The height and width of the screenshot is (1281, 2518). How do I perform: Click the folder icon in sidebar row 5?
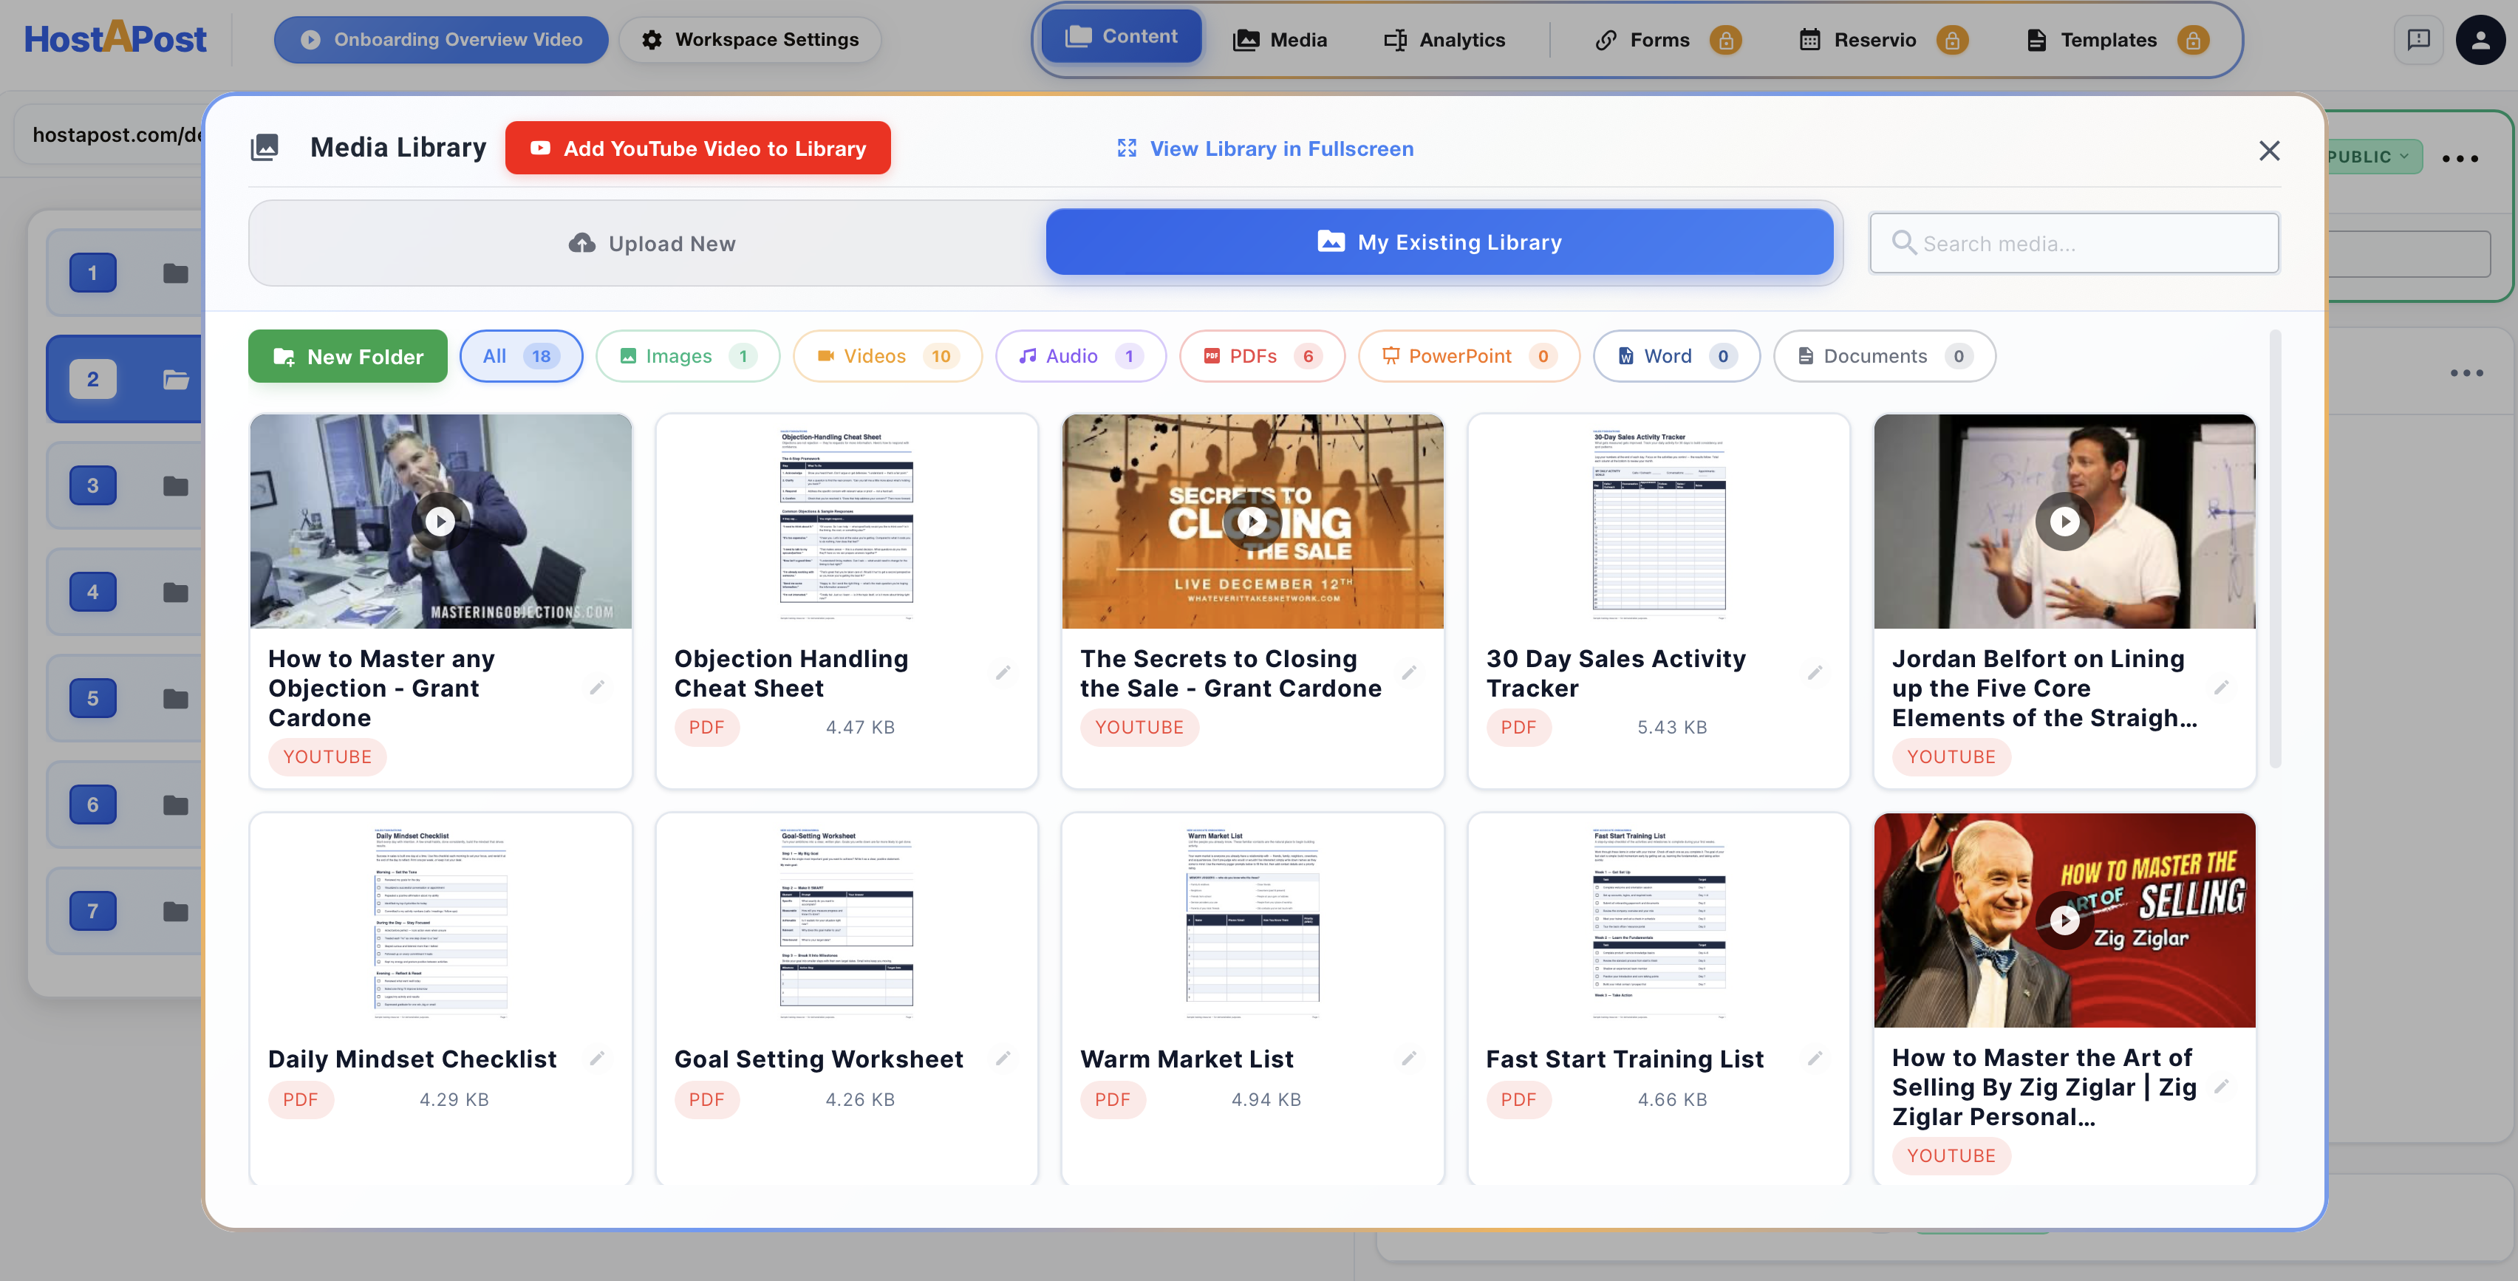175,699
